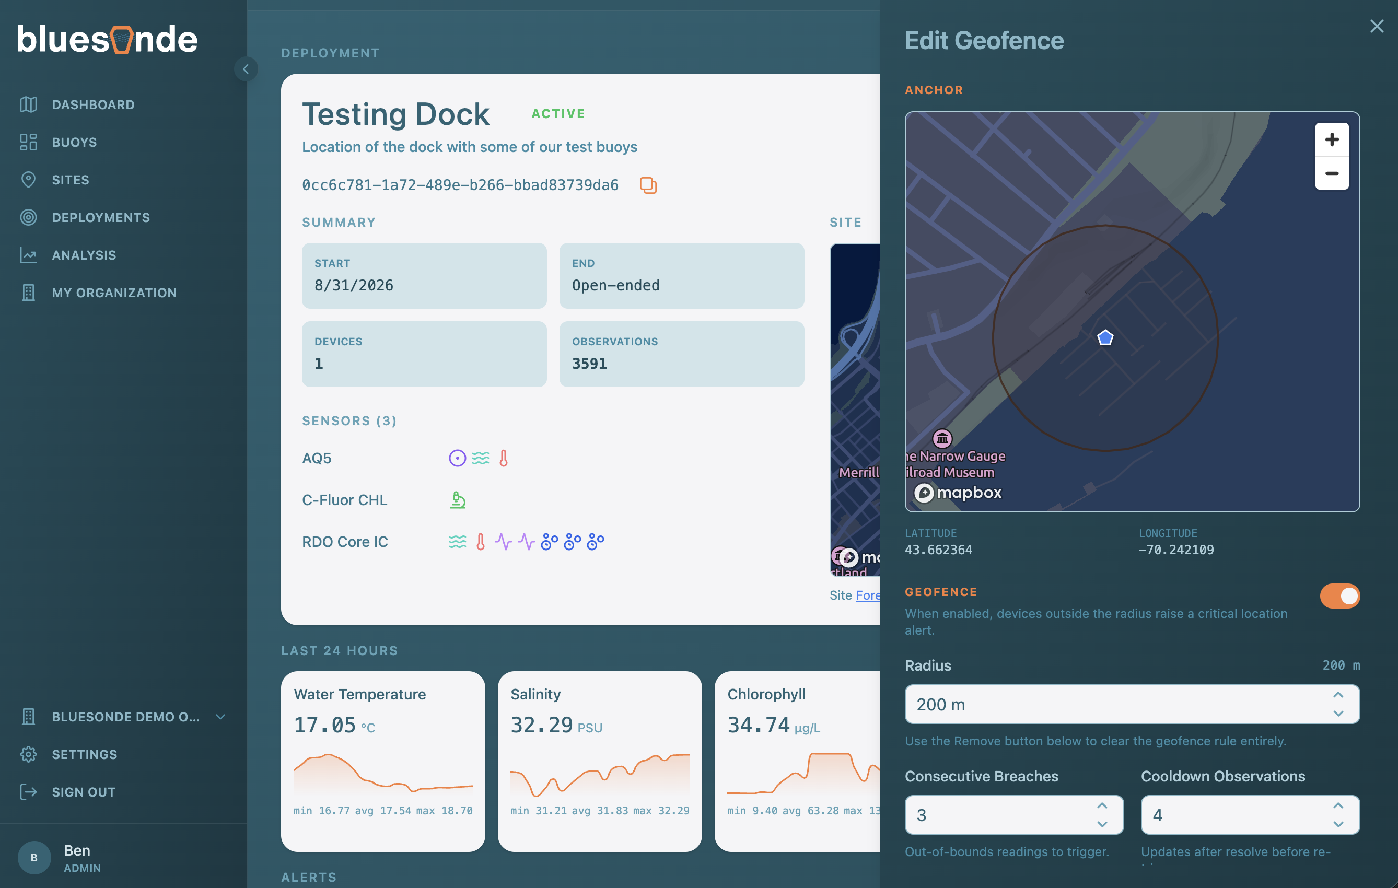Copy the deployment ID to clipboard

pos(648,185)
